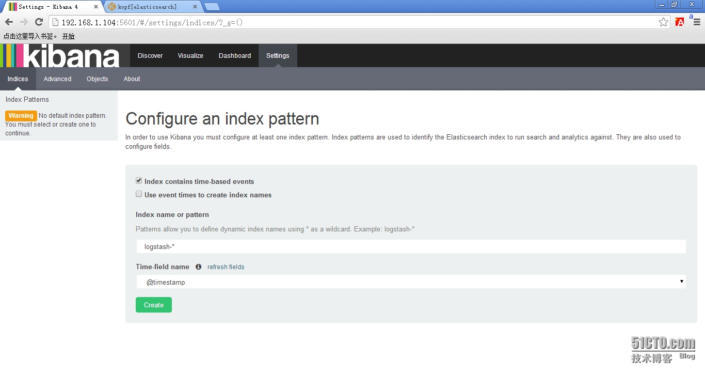Click the Time-field name label
705x373 pixels.
point(163,267)
